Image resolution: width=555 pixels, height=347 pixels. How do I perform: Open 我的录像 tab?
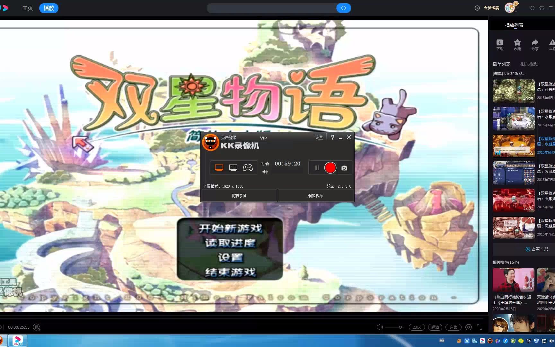click(x=239, y=196)
